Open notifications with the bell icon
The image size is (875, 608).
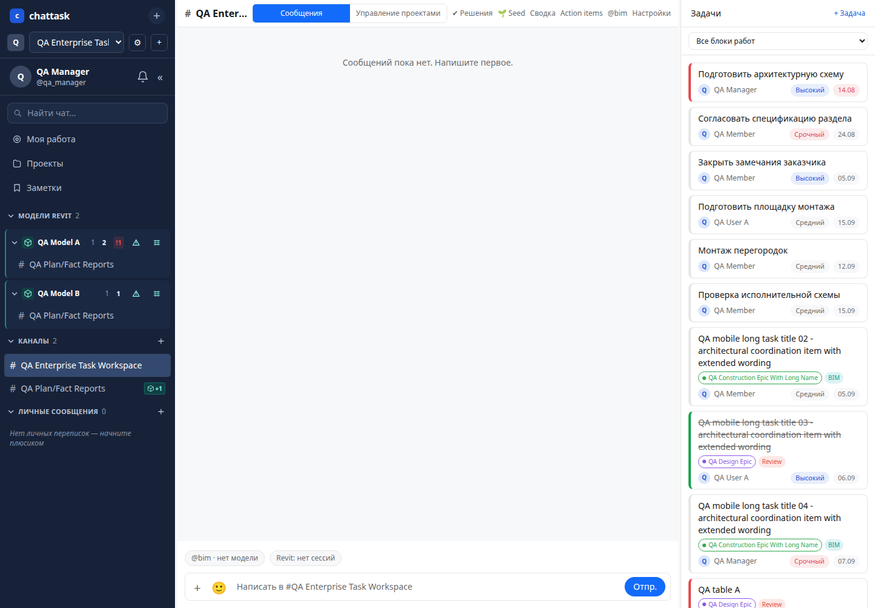pyautogui.click(x=143, y=77)
